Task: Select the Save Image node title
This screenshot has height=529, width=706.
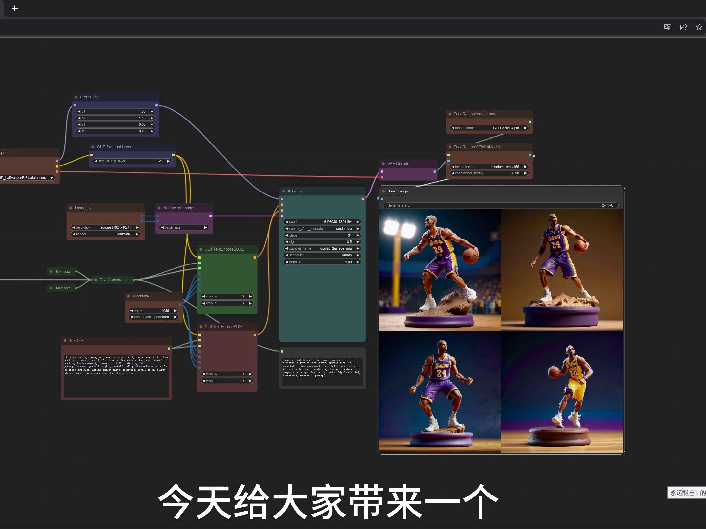Action: click(x=398, y=191)
